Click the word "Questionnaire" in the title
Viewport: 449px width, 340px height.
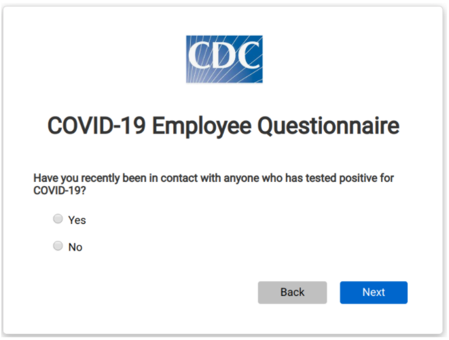[x=328, y=126]
